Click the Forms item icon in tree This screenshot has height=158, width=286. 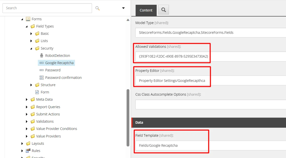tap(28, 19)
